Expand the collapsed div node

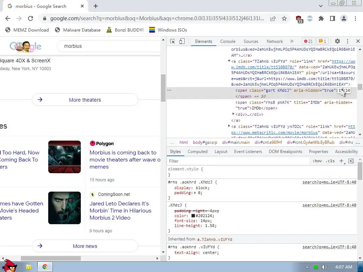coord(233,114)
